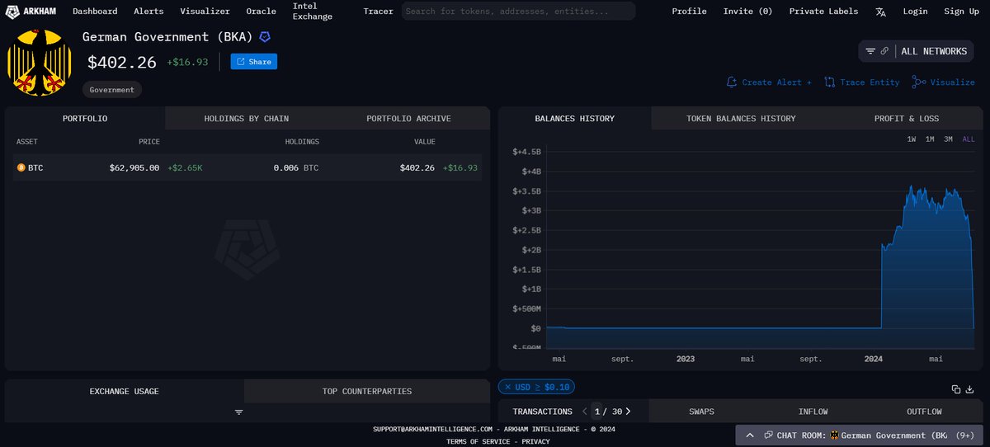
Task: Switch to Profit & Loss tab
Action: (x=907, y=119)
